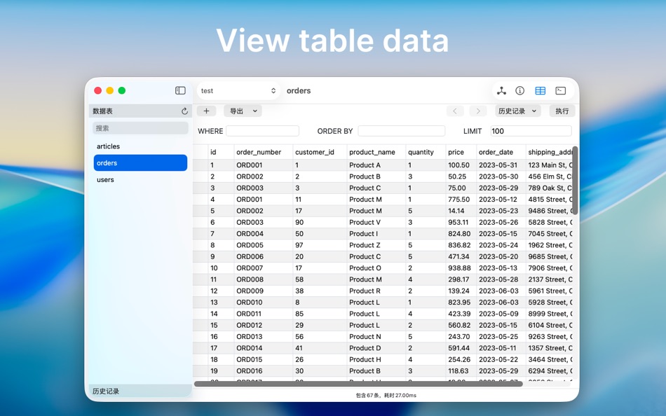
Task: Toggle selection of the orders table
Action: 140,162
